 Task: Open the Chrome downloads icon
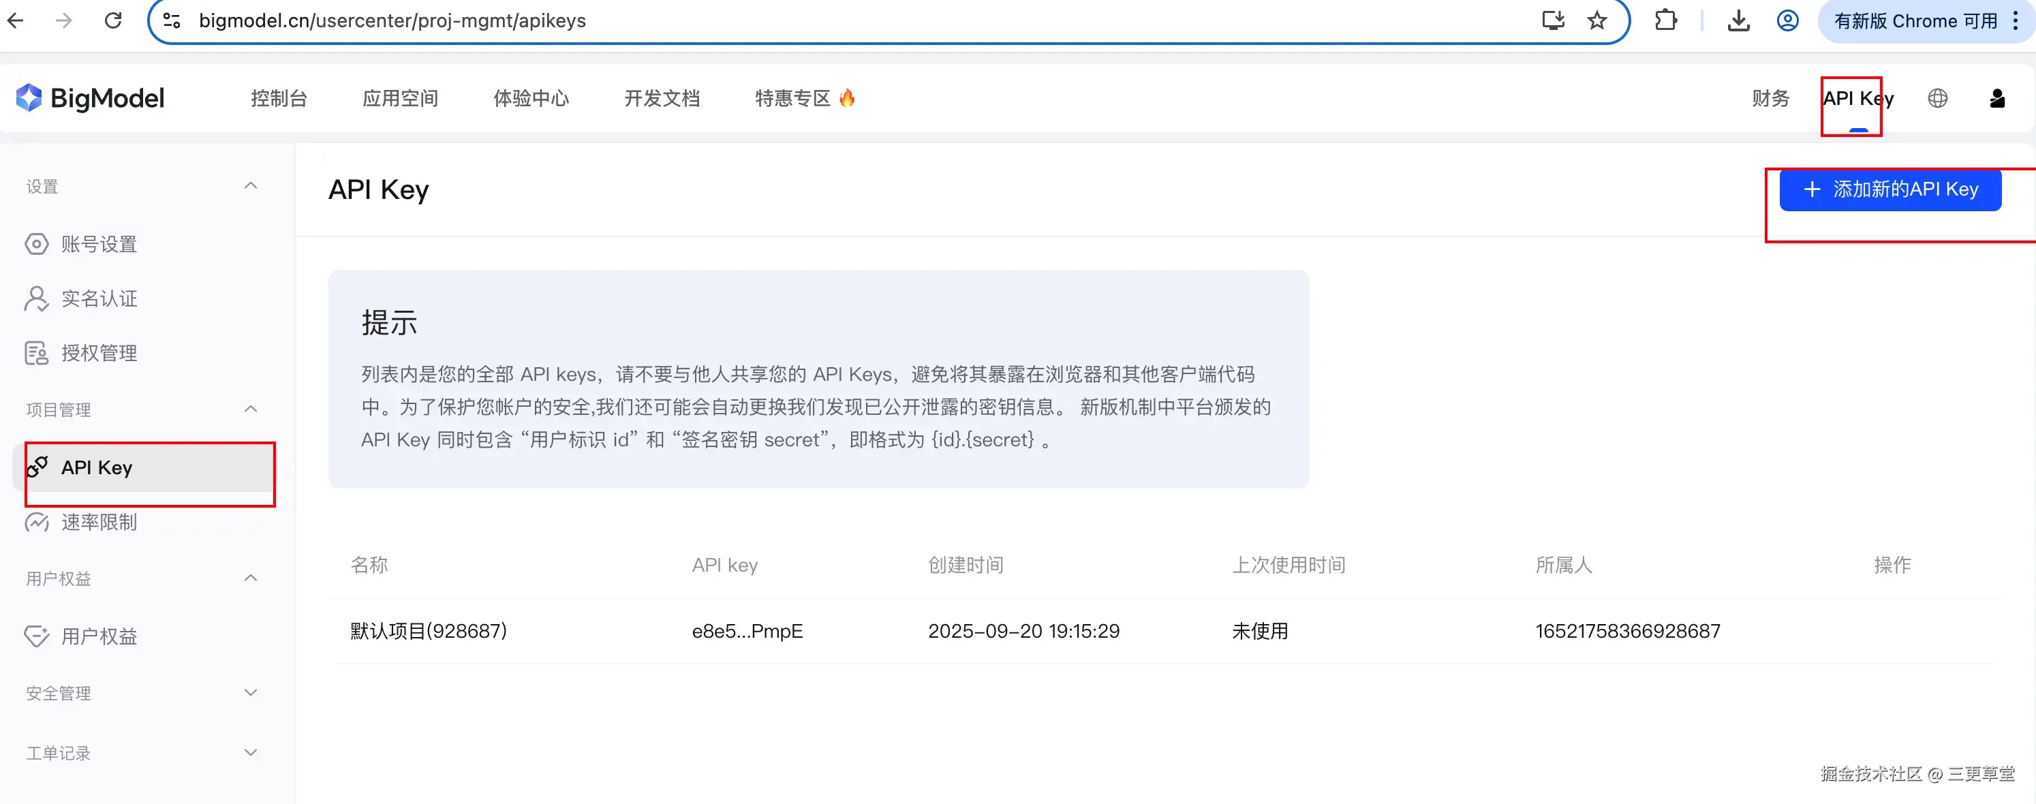1738,20
